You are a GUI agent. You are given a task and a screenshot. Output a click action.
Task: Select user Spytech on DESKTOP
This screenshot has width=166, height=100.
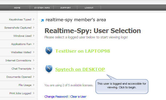coord(80,69)
